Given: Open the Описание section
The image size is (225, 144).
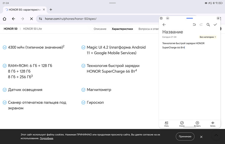Looking at the screenshot, I should (100, 29).
